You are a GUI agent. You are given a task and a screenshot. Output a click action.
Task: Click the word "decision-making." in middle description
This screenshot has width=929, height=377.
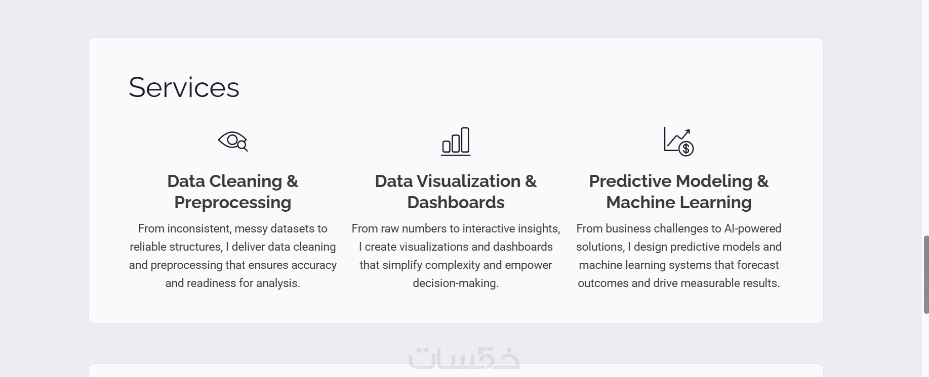pos(456,283)
